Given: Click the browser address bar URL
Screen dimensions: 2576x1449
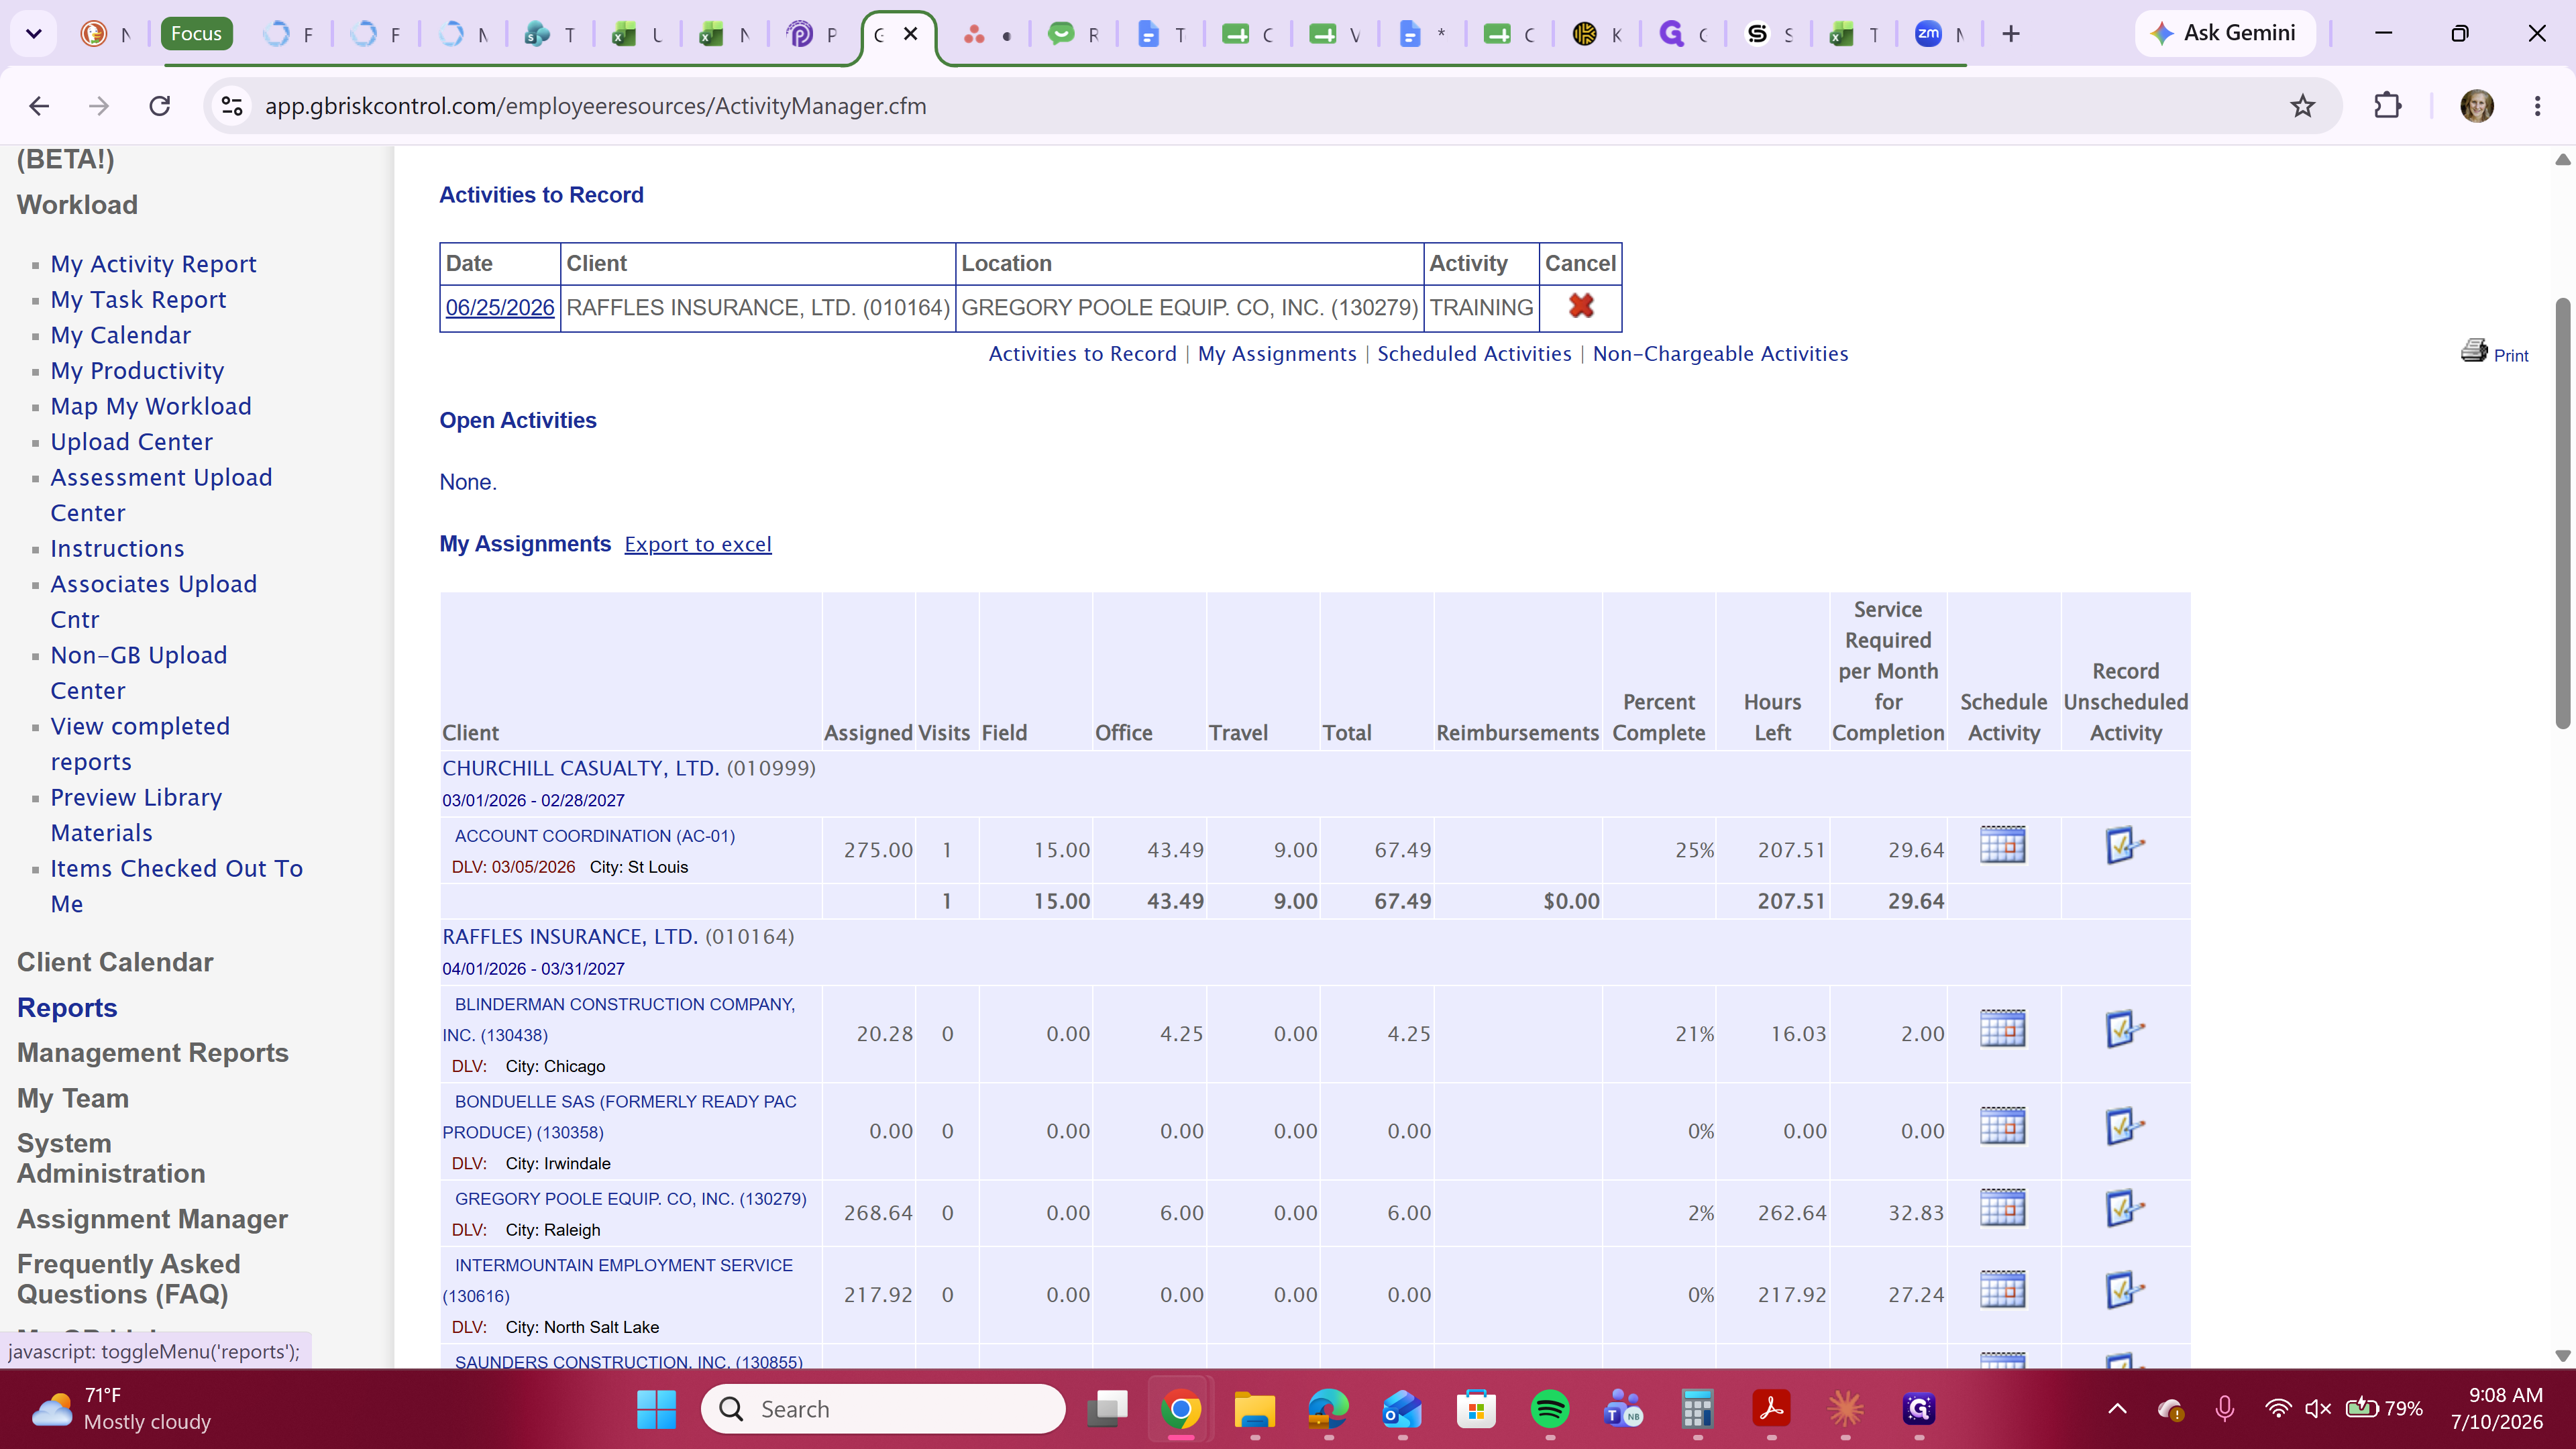Looking at the screenshot, I should pos(596,106).
